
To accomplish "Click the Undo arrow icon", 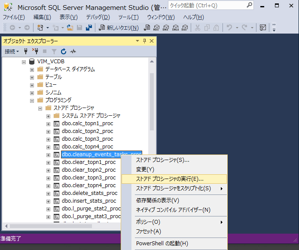I will (x=229, y=28).
